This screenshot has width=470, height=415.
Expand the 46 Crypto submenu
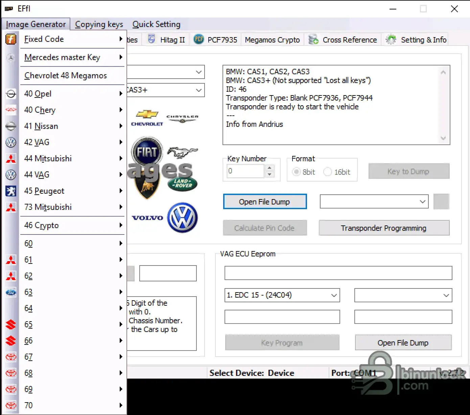click(72, 225)
